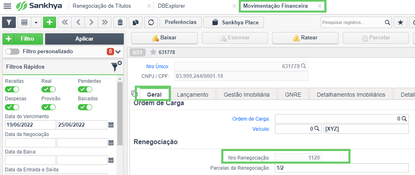Select the Lançamento tab

(x=192, y=95)
